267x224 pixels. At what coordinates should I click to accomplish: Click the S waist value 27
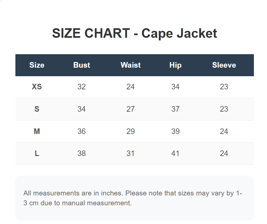pyautogui.click(x=131, y=109)
